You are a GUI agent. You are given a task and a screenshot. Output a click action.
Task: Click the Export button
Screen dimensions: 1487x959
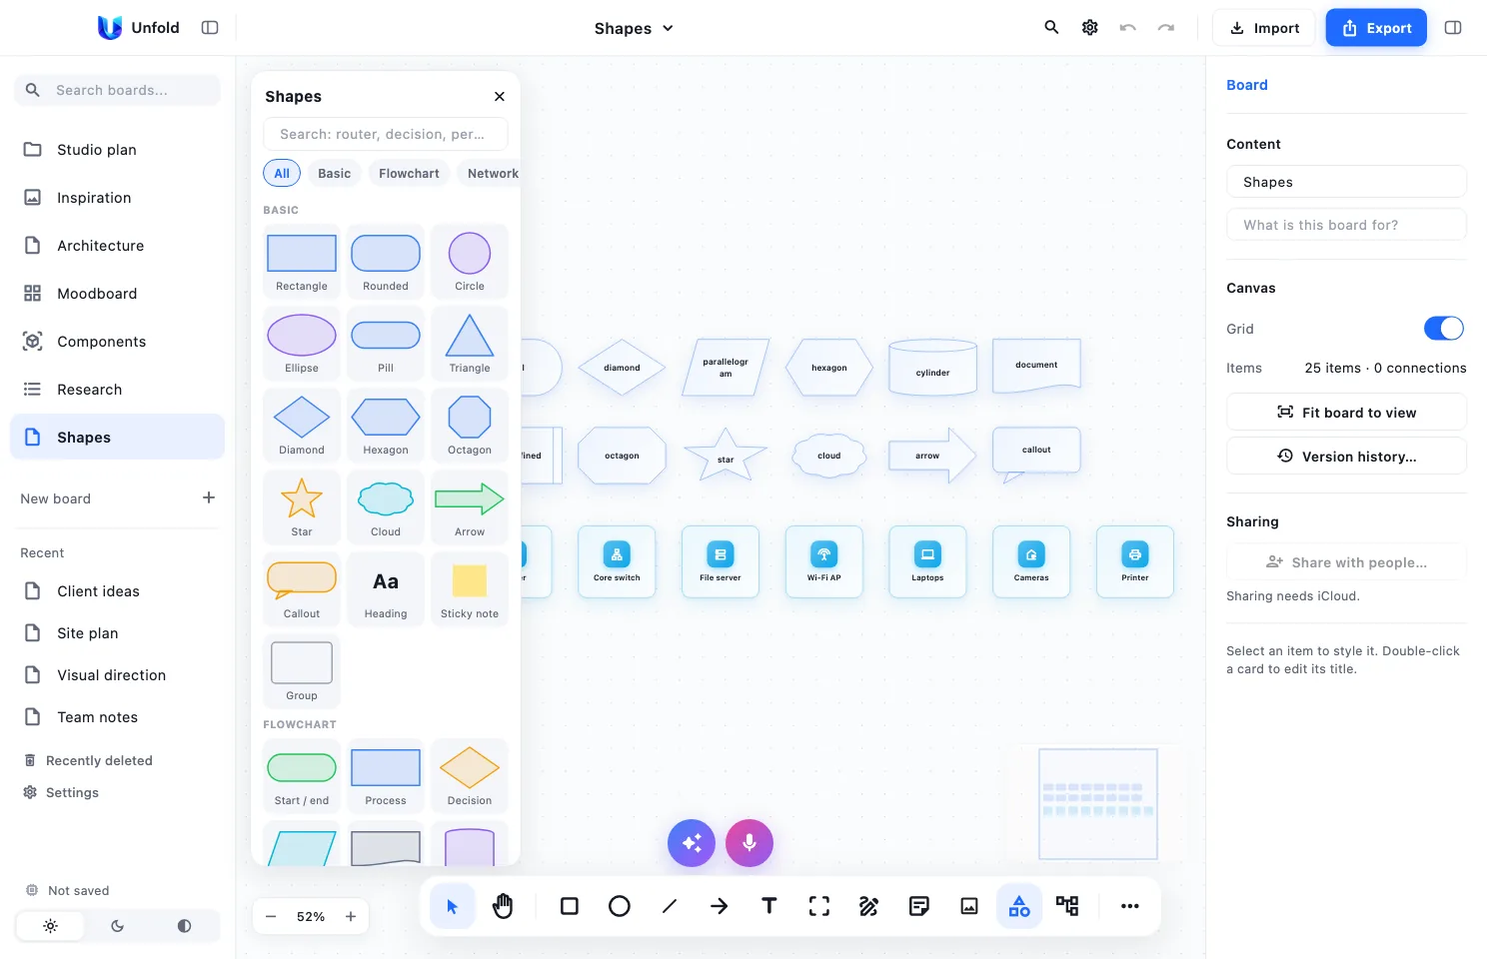[1376, 28]
